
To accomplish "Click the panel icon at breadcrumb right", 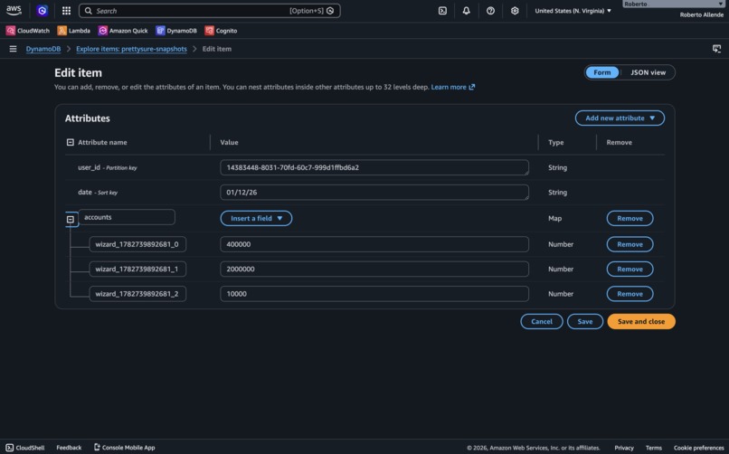I will [716, 49].
